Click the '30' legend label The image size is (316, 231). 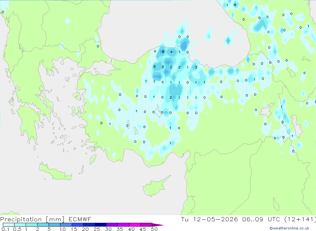108,229
